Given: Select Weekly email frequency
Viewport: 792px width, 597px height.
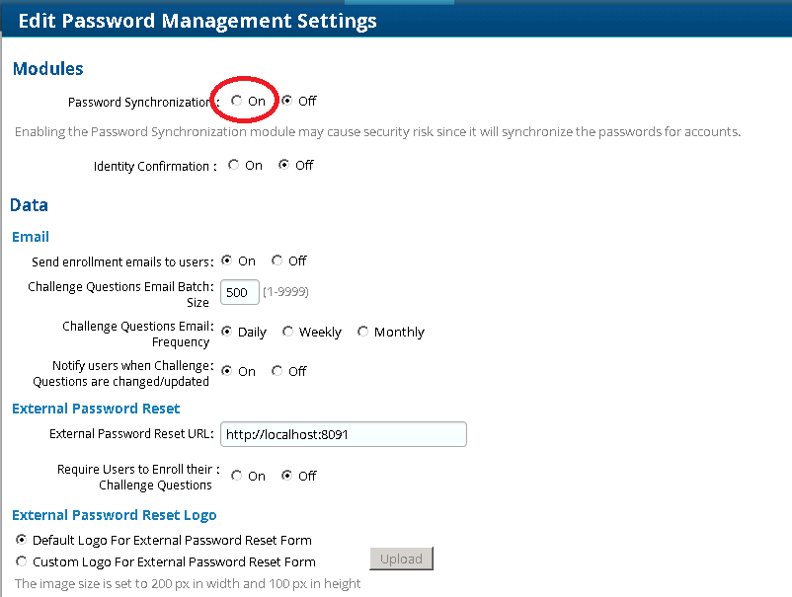Looking at the screenshot, I should pos(287,332).
